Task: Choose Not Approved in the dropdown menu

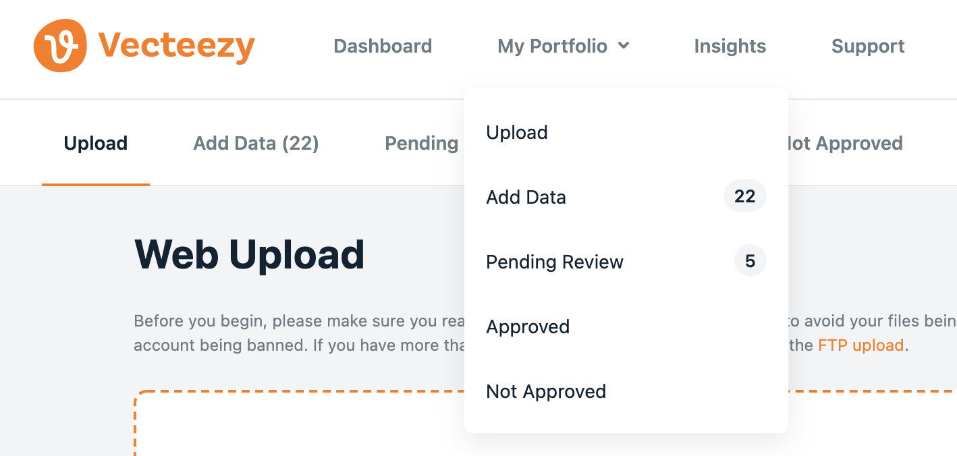Action: [626, 391]
